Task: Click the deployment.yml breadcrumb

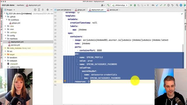Action: tap(33, 5)
